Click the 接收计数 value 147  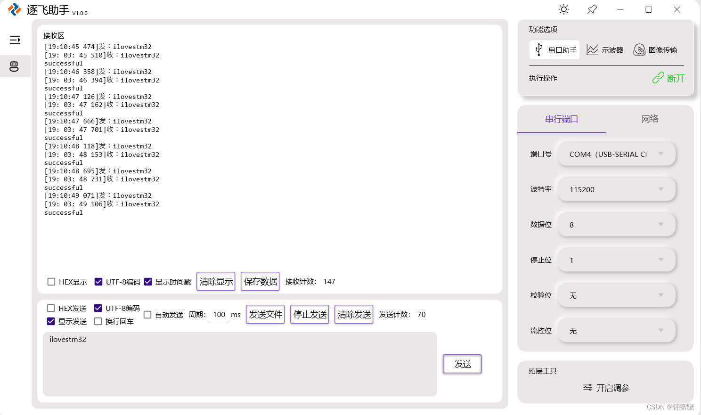329,282
